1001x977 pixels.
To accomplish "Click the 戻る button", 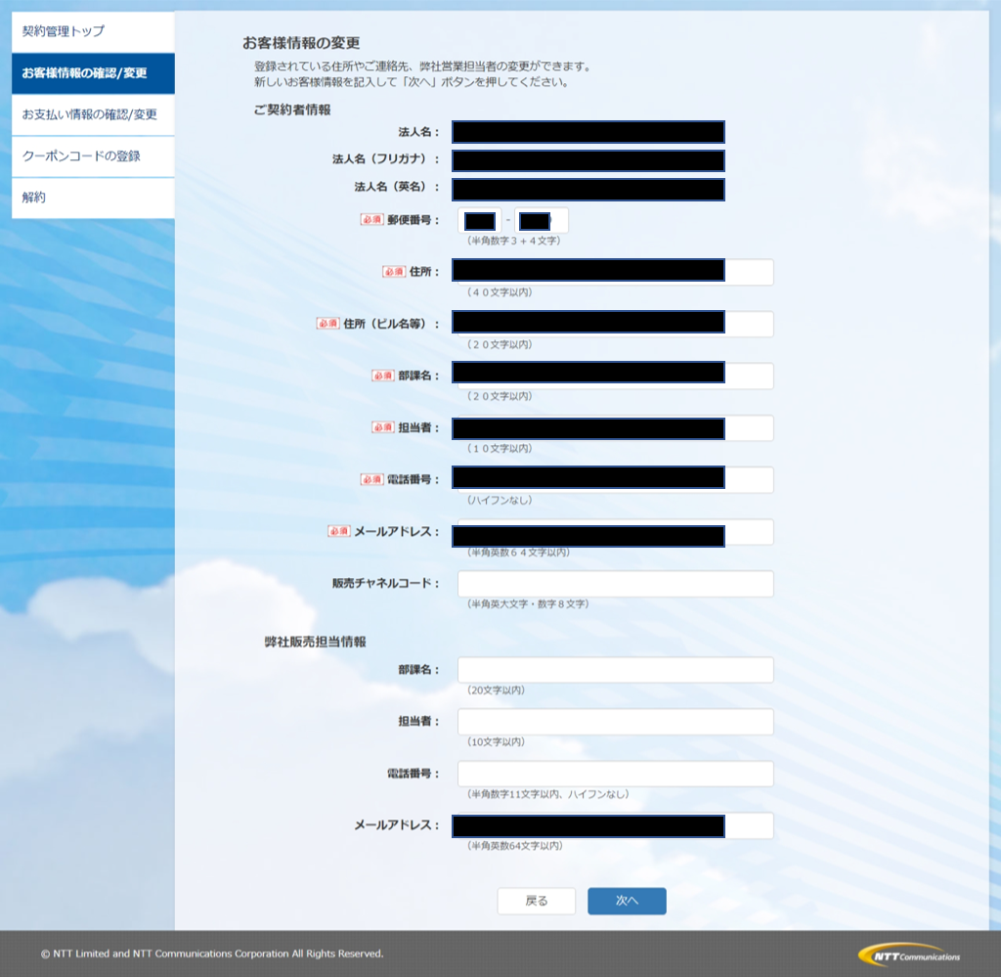I will coord(537,901).
